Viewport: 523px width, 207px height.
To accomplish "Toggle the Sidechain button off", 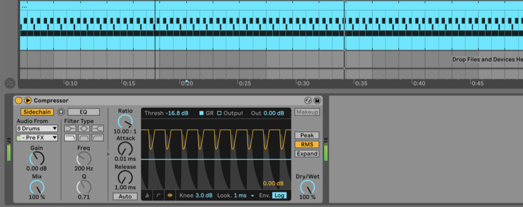I will pos(38,112).
